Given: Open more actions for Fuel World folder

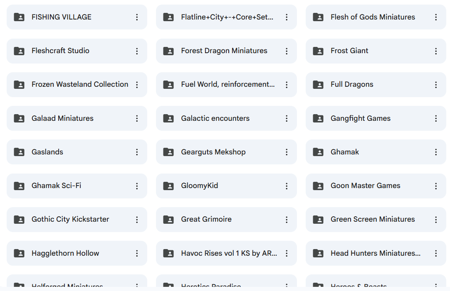Looking at the screenshot, I should coord(287,85).
